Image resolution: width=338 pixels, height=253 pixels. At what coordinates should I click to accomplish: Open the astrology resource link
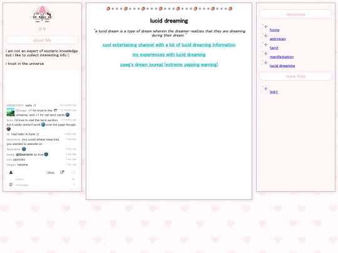(x=278, y=39)
